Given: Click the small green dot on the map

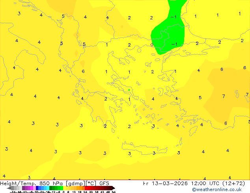Looking at the screenshot, I should (x=129, y=90).
